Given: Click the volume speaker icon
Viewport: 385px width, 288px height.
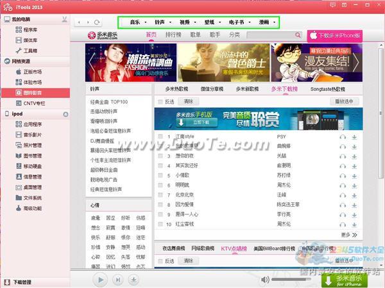Looking at the screenshot, I should pos(265,280).
